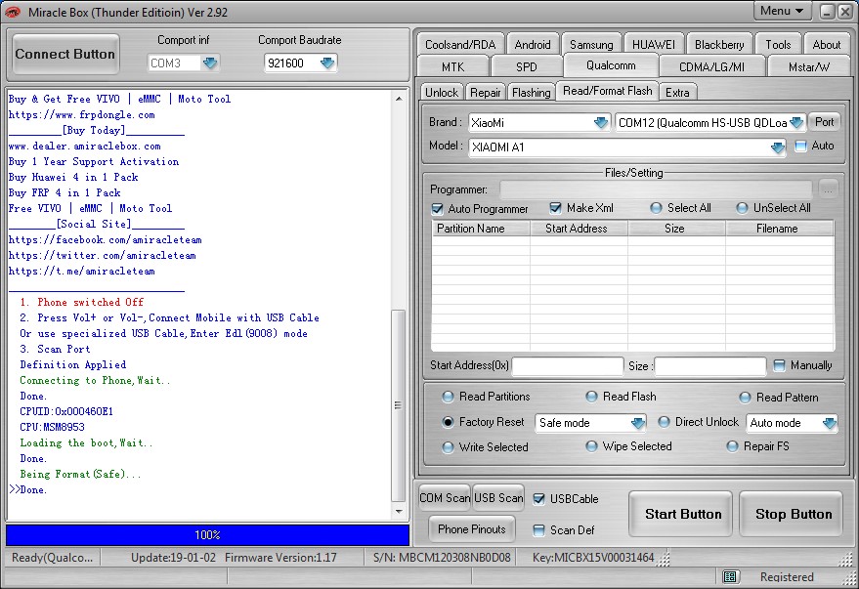Click the USB Scan button
Viewport: 859px width, 589px height.
(x=498, y=497)
